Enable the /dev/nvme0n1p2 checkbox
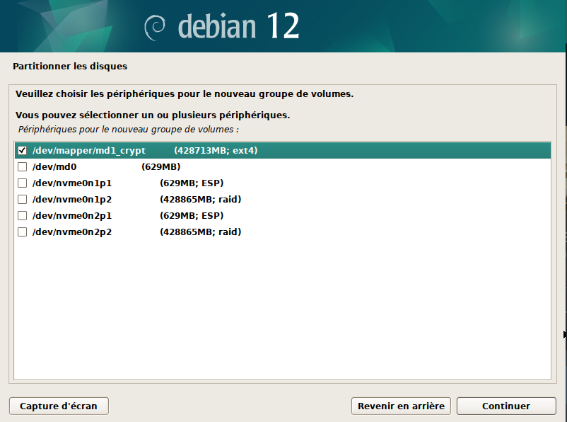567x422 pixels. 23,199
